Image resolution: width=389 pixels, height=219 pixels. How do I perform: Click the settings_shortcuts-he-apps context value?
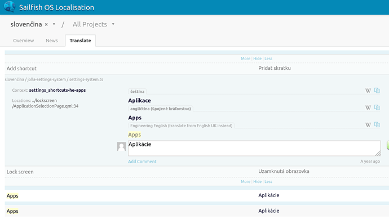click(58, 90)
